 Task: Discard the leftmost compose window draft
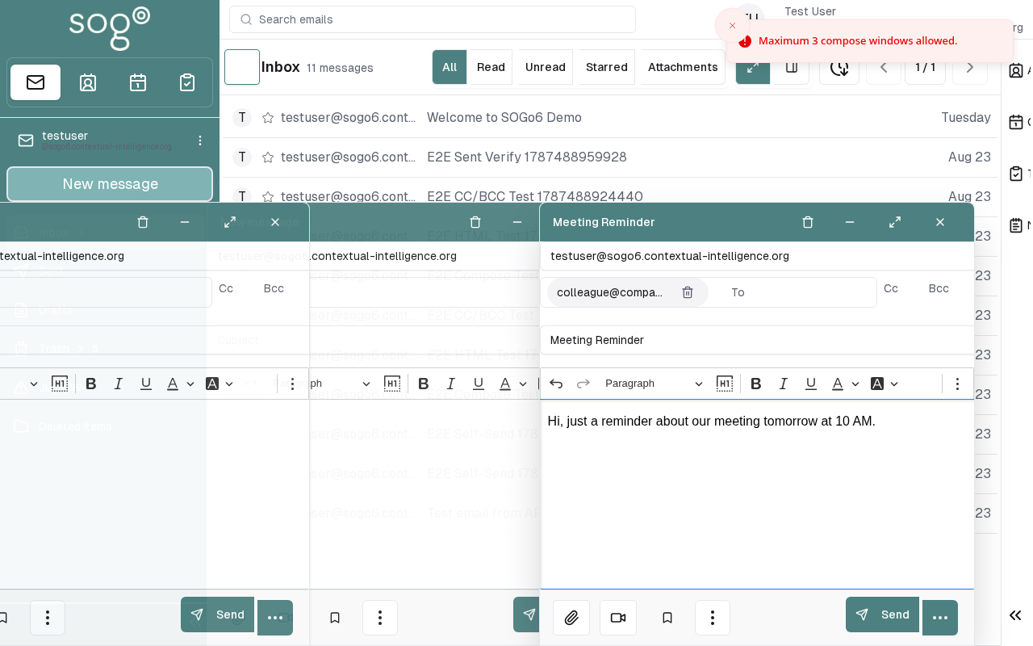(143, 222)
